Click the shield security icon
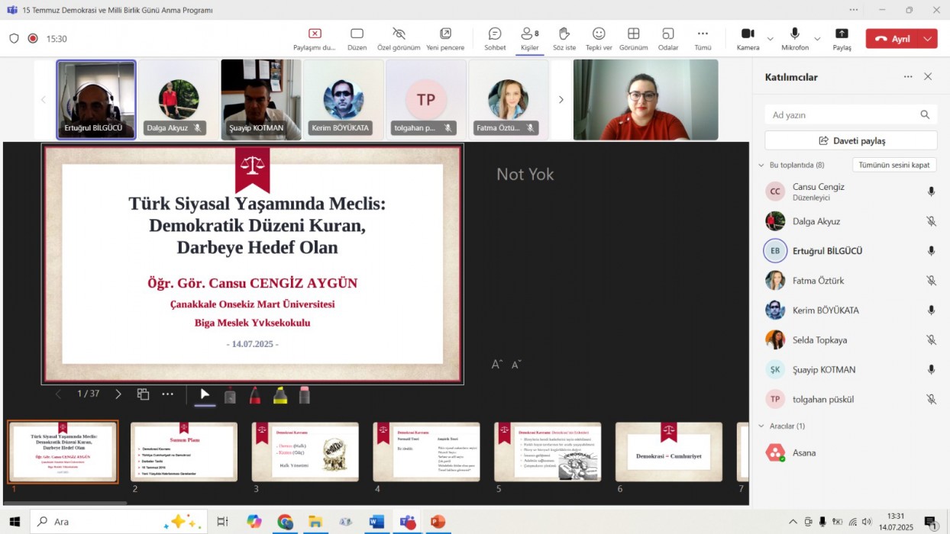 (x=14, y=38)
